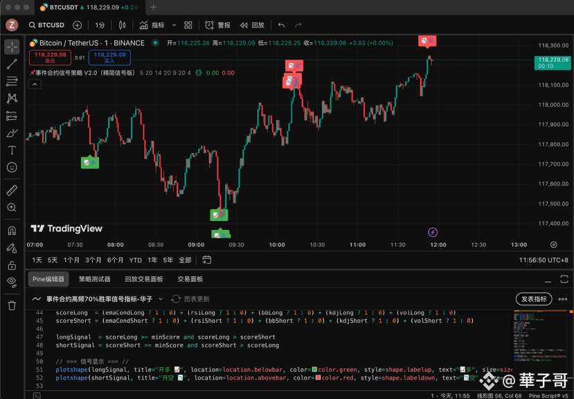Switch to the Pine编辑器 tab
Screen dimensions: 574x399
[x=48, y=279]
